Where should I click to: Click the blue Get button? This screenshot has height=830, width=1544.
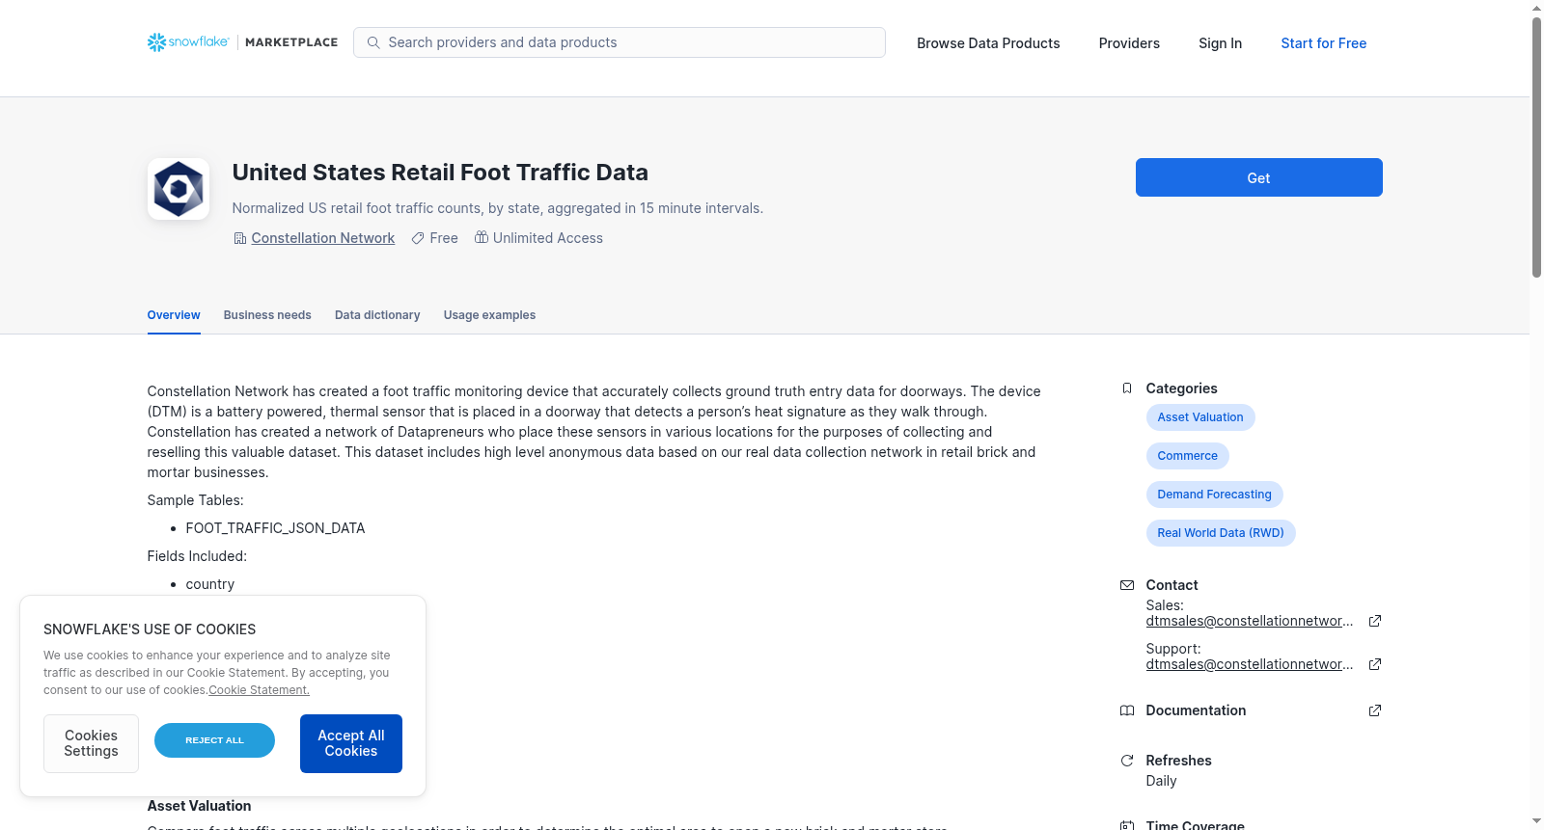1258,177
